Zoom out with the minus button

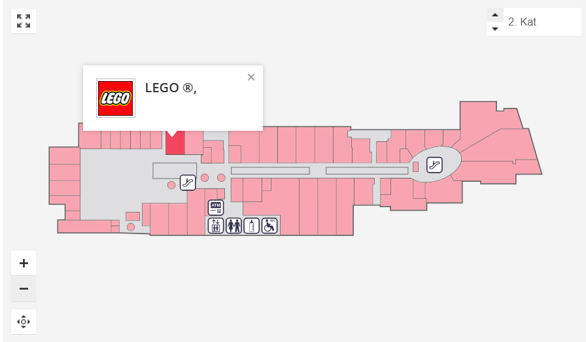pyautogui.click(x=24, y=288)
